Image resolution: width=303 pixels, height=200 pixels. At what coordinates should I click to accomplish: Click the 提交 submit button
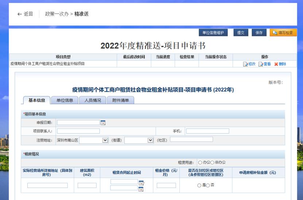pyautogui.click(x=241, y=33)
